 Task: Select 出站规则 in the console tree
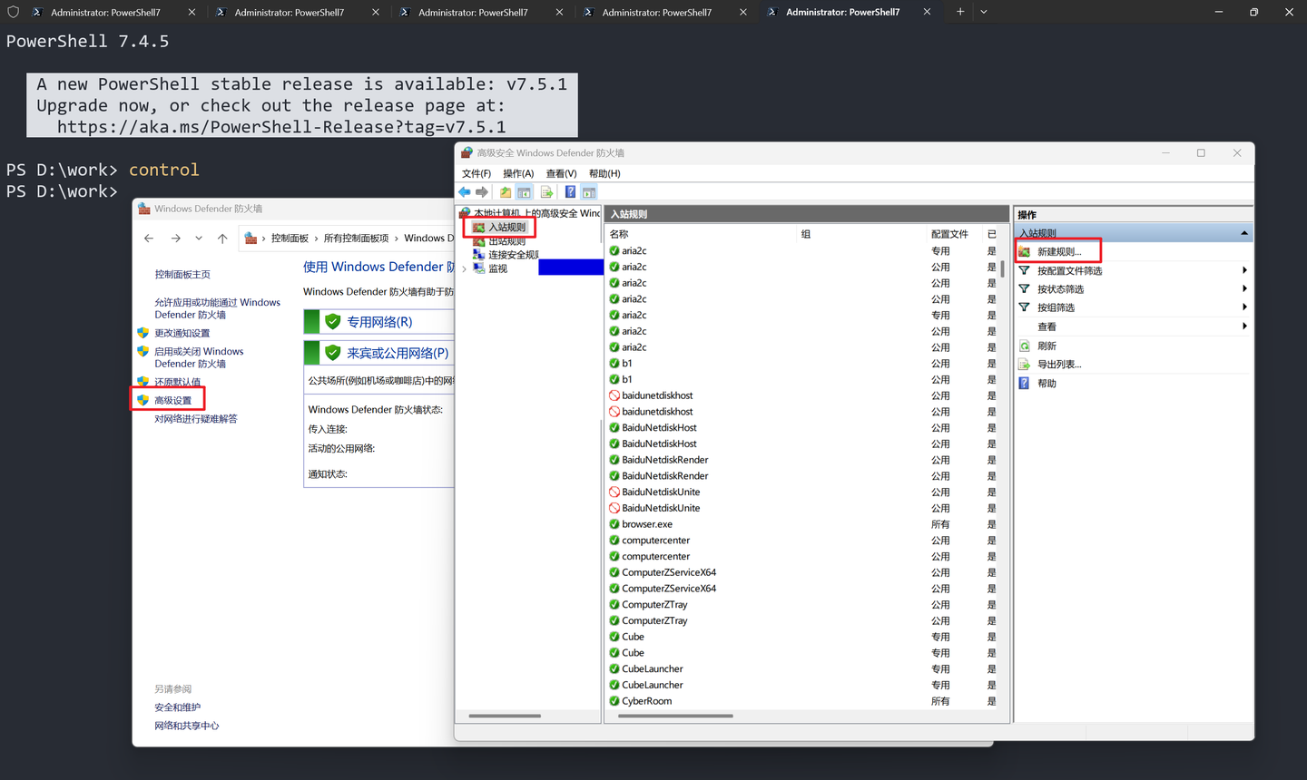pyautogui.click(x=506, y=242)
